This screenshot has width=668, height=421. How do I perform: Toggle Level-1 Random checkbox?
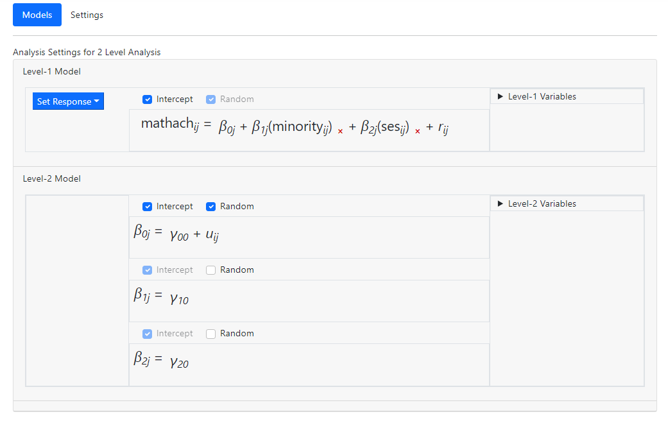210,99
